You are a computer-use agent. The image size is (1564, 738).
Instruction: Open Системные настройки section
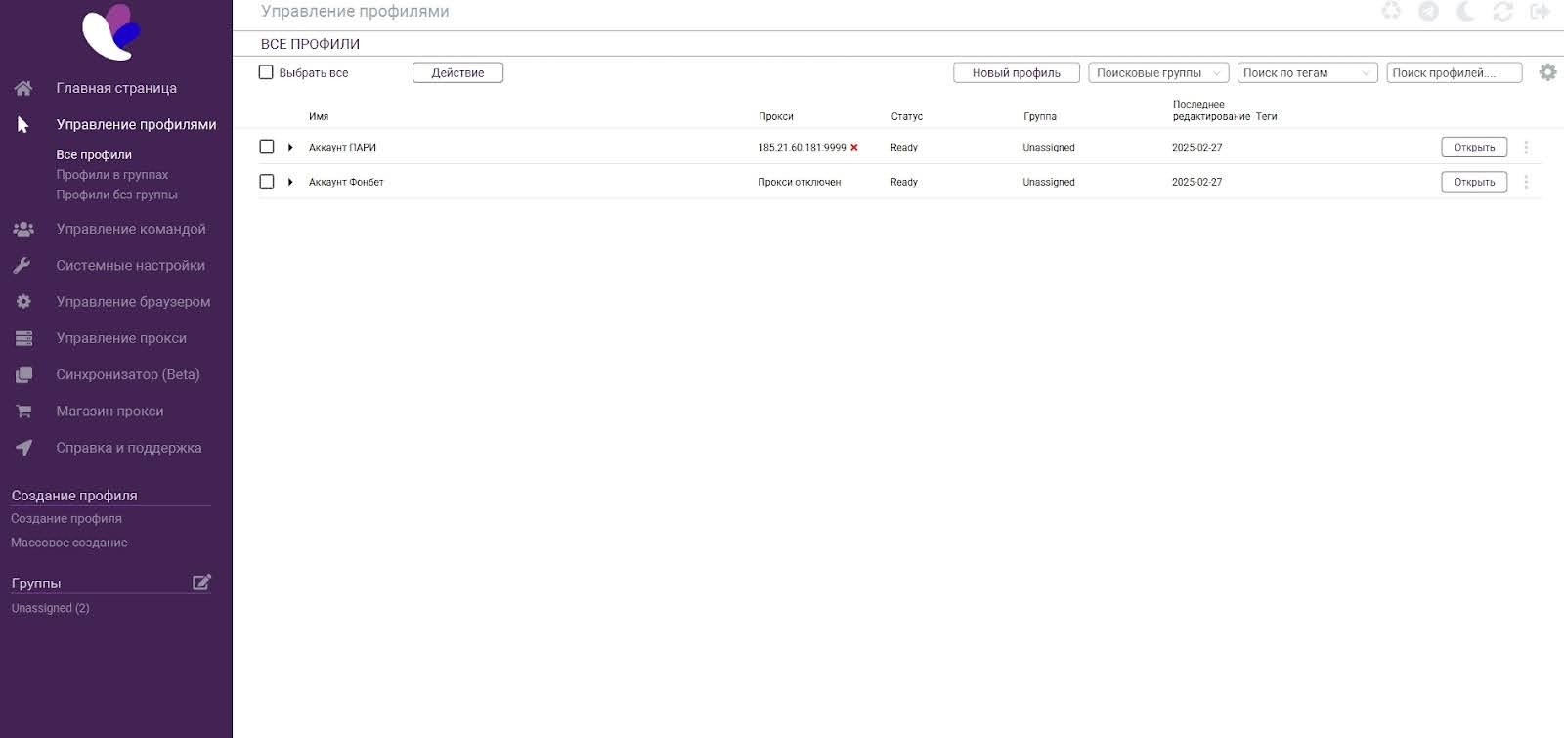(x=131, y=265)
